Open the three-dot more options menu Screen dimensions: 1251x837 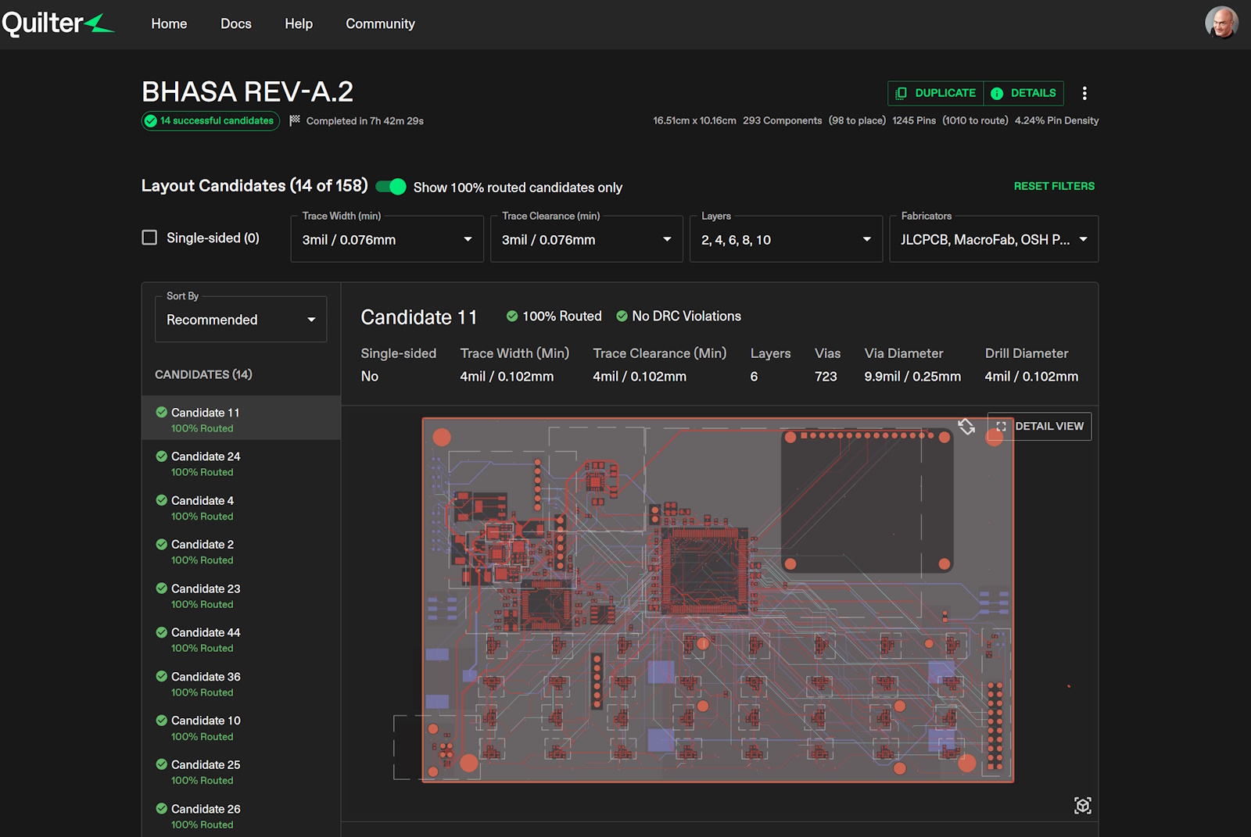[1084, 94]
